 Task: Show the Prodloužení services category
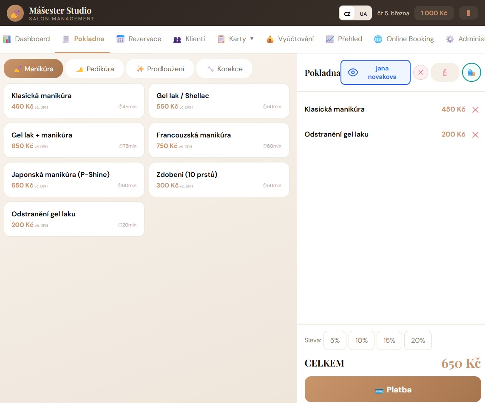(160, 69)
